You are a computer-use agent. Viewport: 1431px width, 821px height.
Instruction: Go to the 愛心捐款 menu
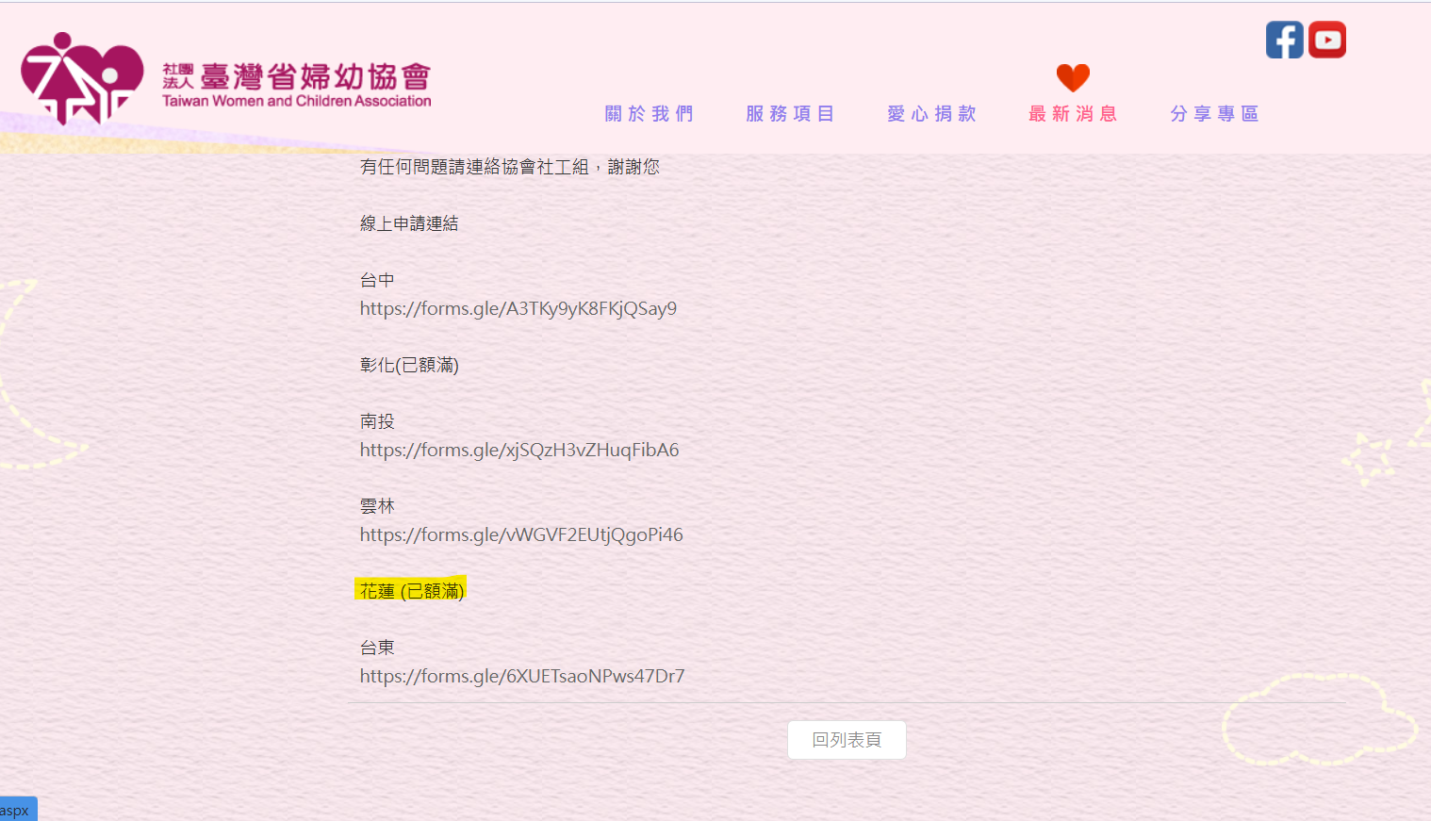932,114
